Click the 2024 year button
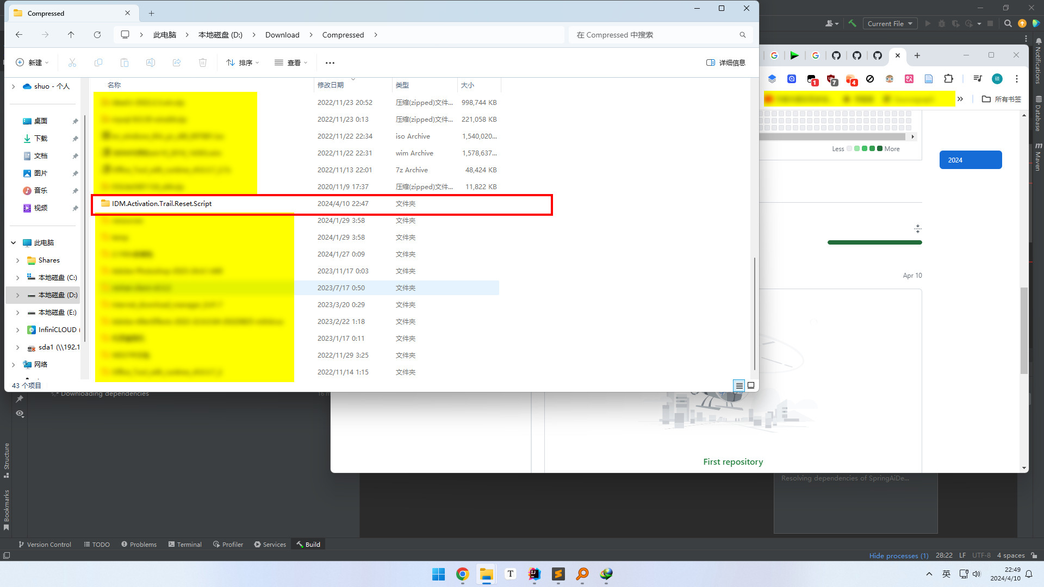1044x587 pixels. (x=970, y=160)
